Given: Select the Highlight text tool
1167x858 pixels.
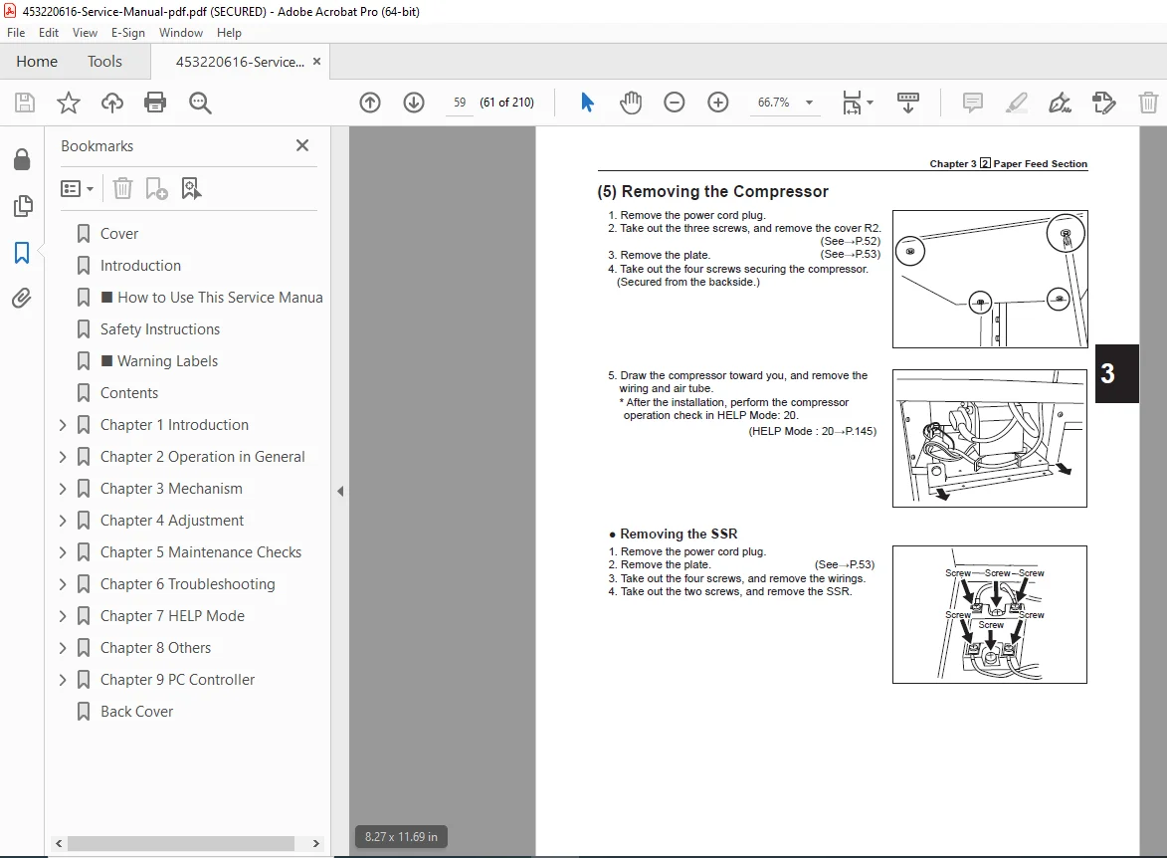Looking at the screenshot, I should 1016,103.
